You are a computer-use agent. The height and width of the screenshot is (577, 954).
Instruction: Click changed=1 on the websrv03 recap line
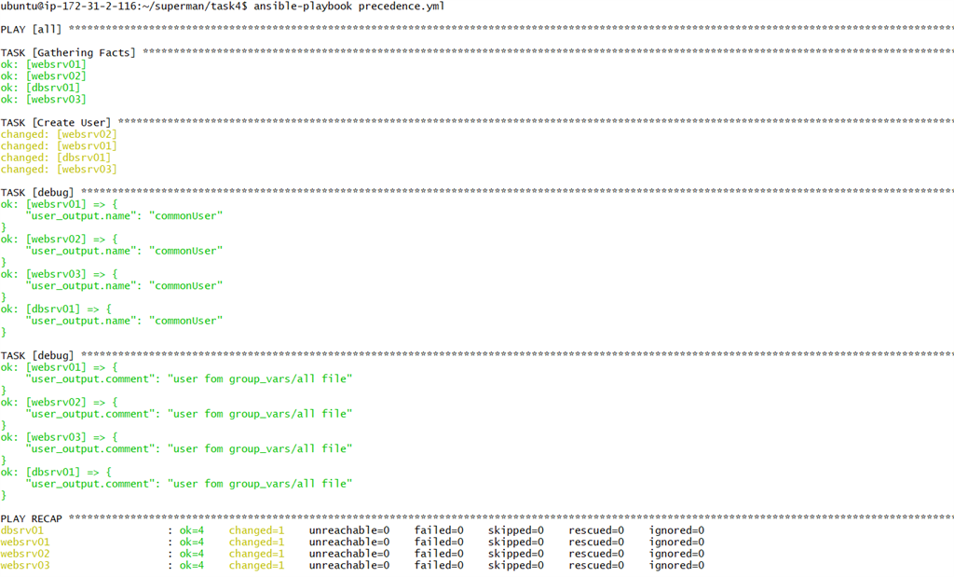click(256, 565)
